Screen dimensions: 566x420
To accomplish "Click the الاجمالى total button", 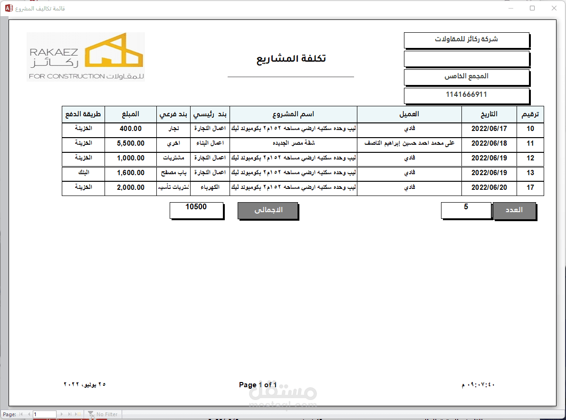I will 268,211.
